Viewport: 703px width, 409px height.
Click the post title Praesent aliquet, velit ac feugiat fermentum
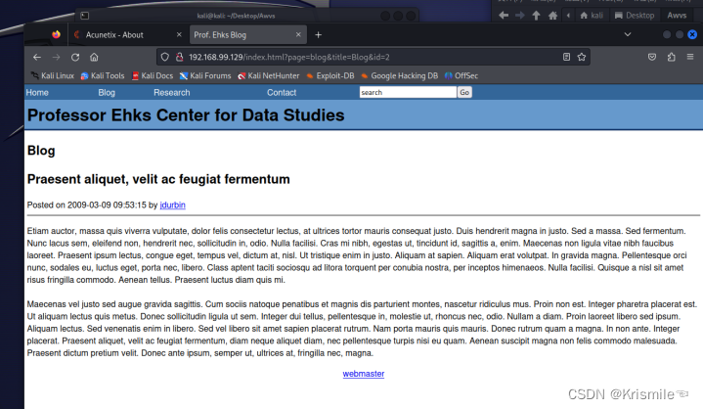[158, 179]
